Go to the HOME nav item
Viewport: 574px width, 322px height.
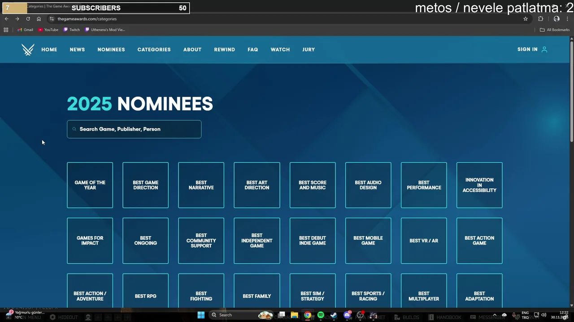click(49, 50)
